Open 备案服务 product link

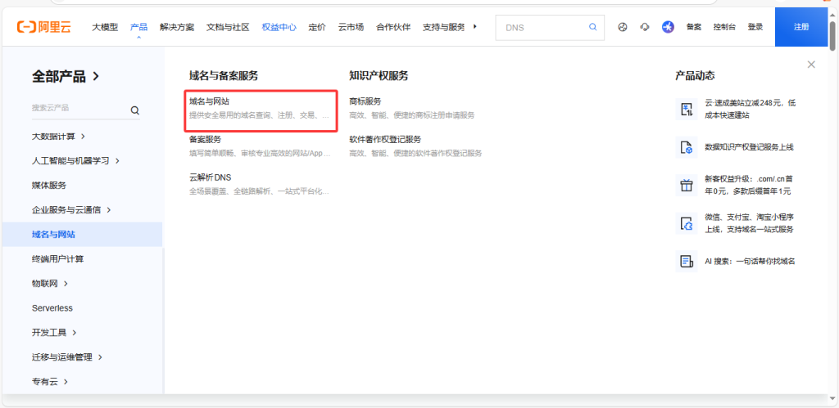coord(206,139)
